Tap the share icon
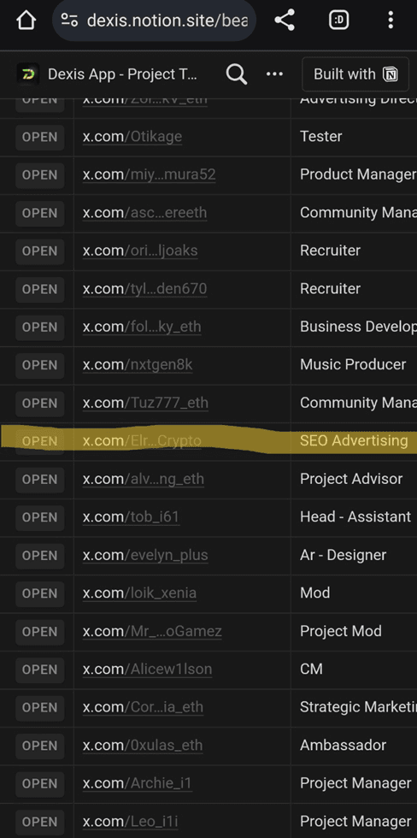Viewport: 417px width, 838px height. pos(285,21)
